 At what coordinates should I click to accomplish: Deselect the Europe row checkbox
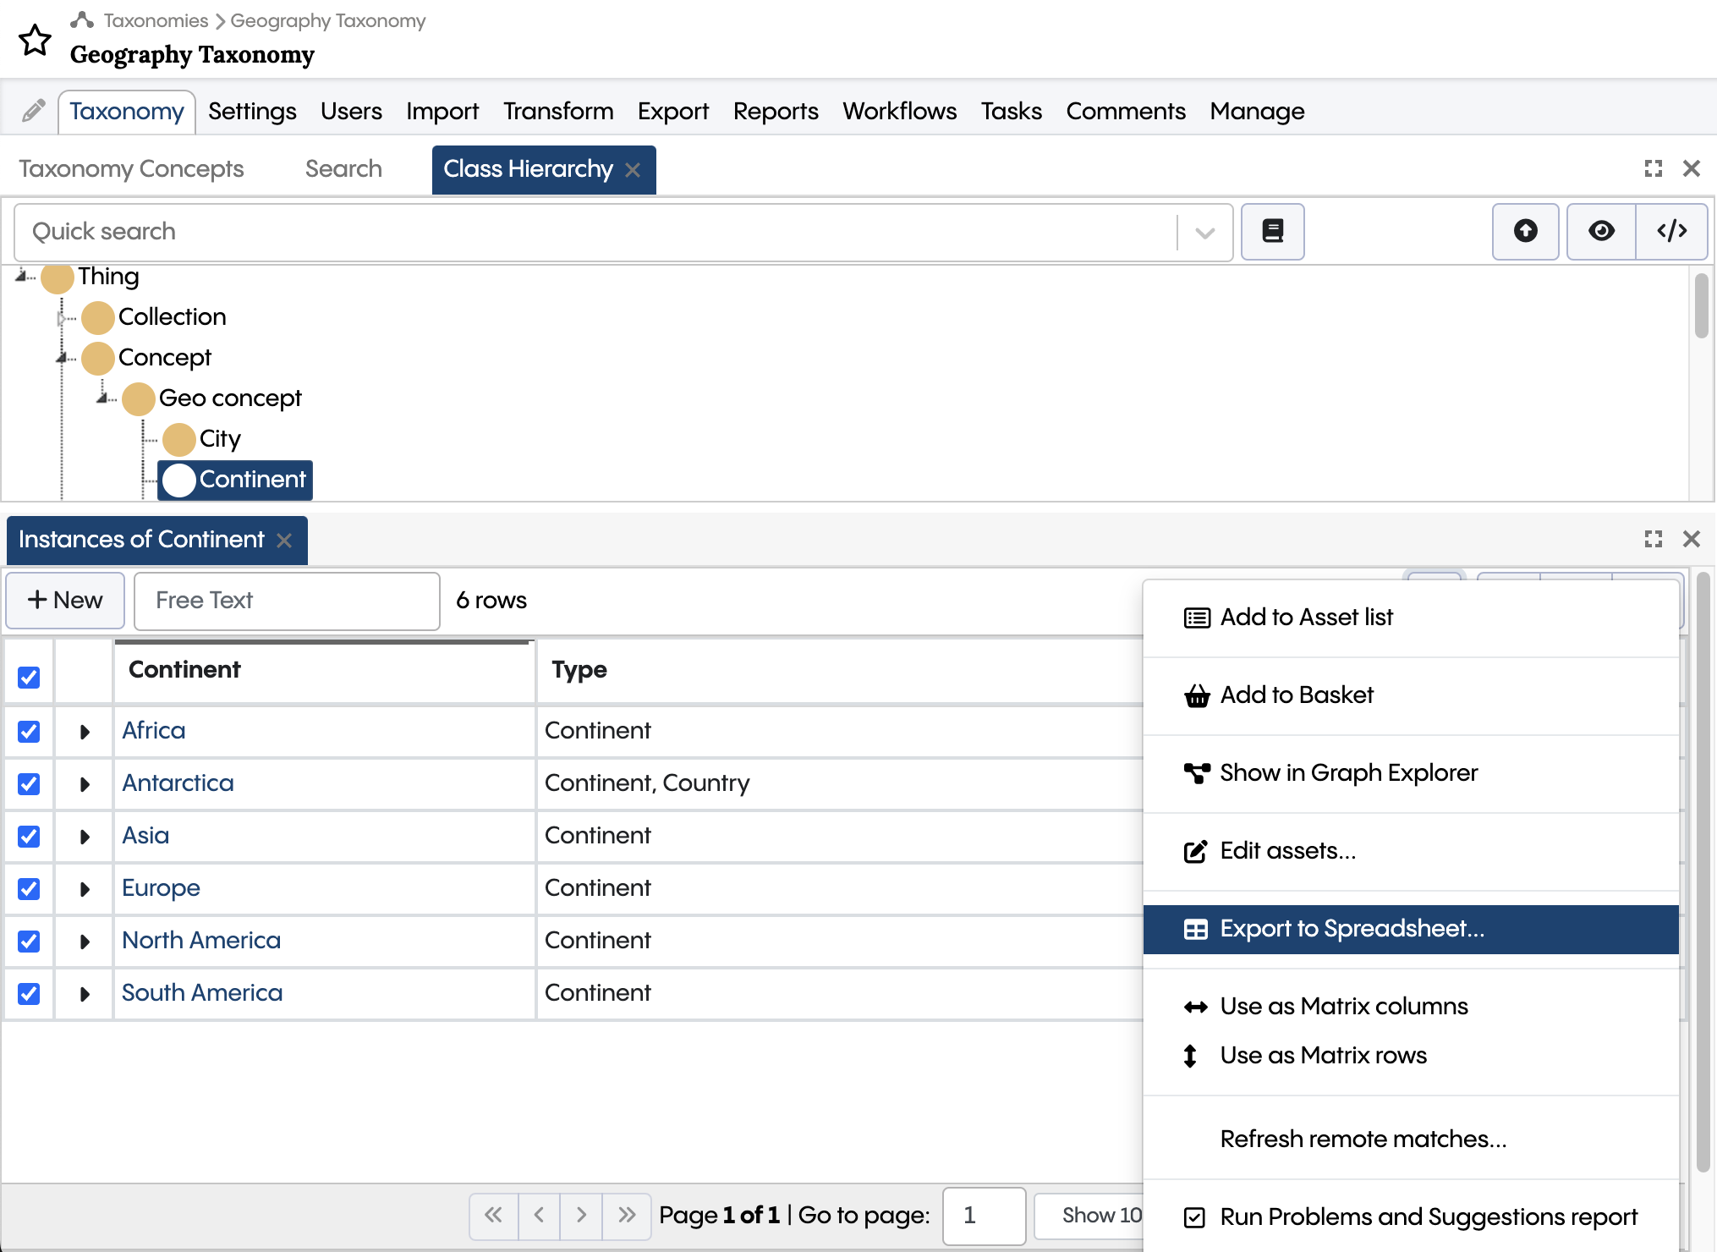(29, 889)
